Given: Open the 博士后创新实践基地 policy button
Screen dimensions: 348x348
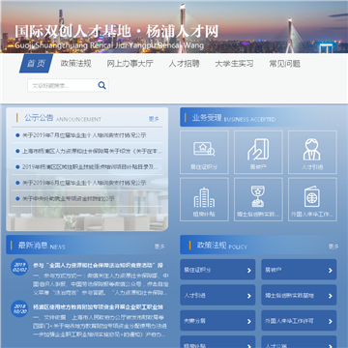Looking at the screenshot, I should coord(299,295).
